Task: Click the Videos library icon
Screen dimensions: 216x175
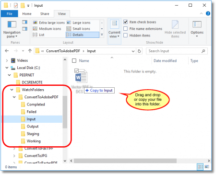Action: (13, 60)
